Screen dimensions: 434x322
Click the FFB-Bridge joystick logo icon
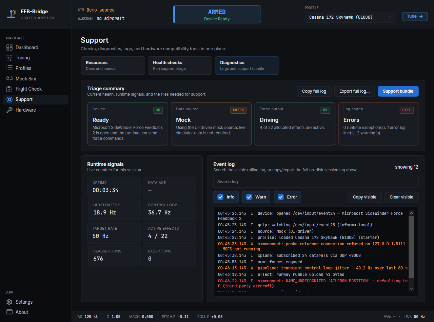[x=12, y=14]
